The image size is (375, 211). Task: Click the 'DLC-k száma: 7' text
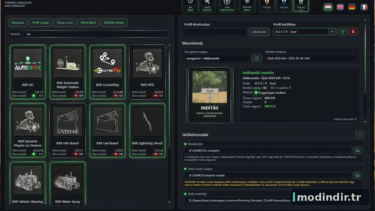pos(280,88)
